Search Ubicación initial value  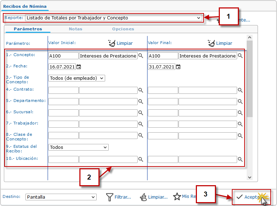click(141, 159)
